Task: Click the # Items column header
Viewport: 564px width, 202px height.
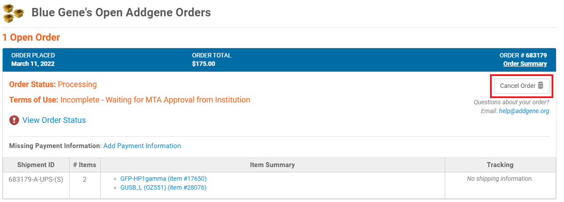Action: pyautogui.click(x=85, y=165)
